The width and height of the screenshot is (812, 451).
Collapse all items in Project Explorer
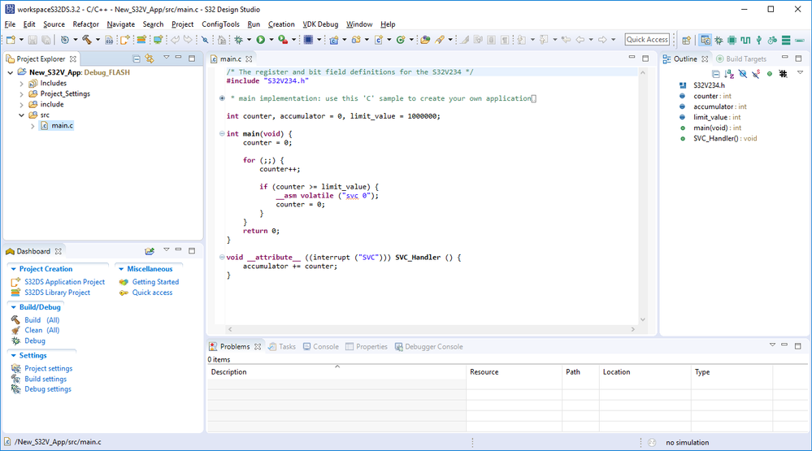pos(137,59)
